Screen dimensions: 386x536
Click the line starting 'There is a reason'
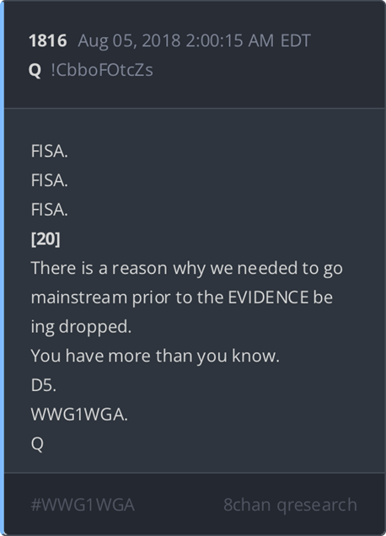(186, 269)
